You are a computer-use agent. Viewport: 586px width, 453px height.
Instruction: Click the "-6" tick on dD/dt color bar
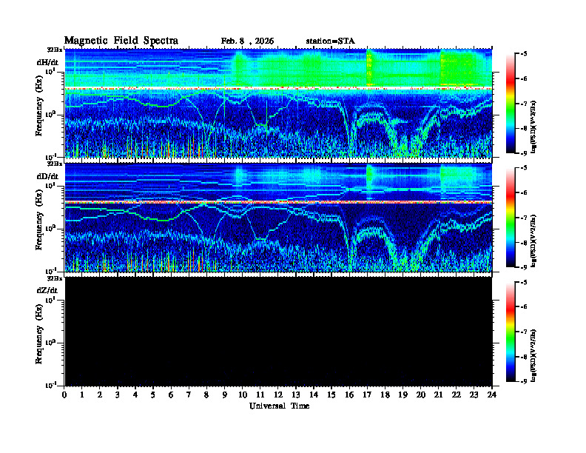tap(524, 193)
